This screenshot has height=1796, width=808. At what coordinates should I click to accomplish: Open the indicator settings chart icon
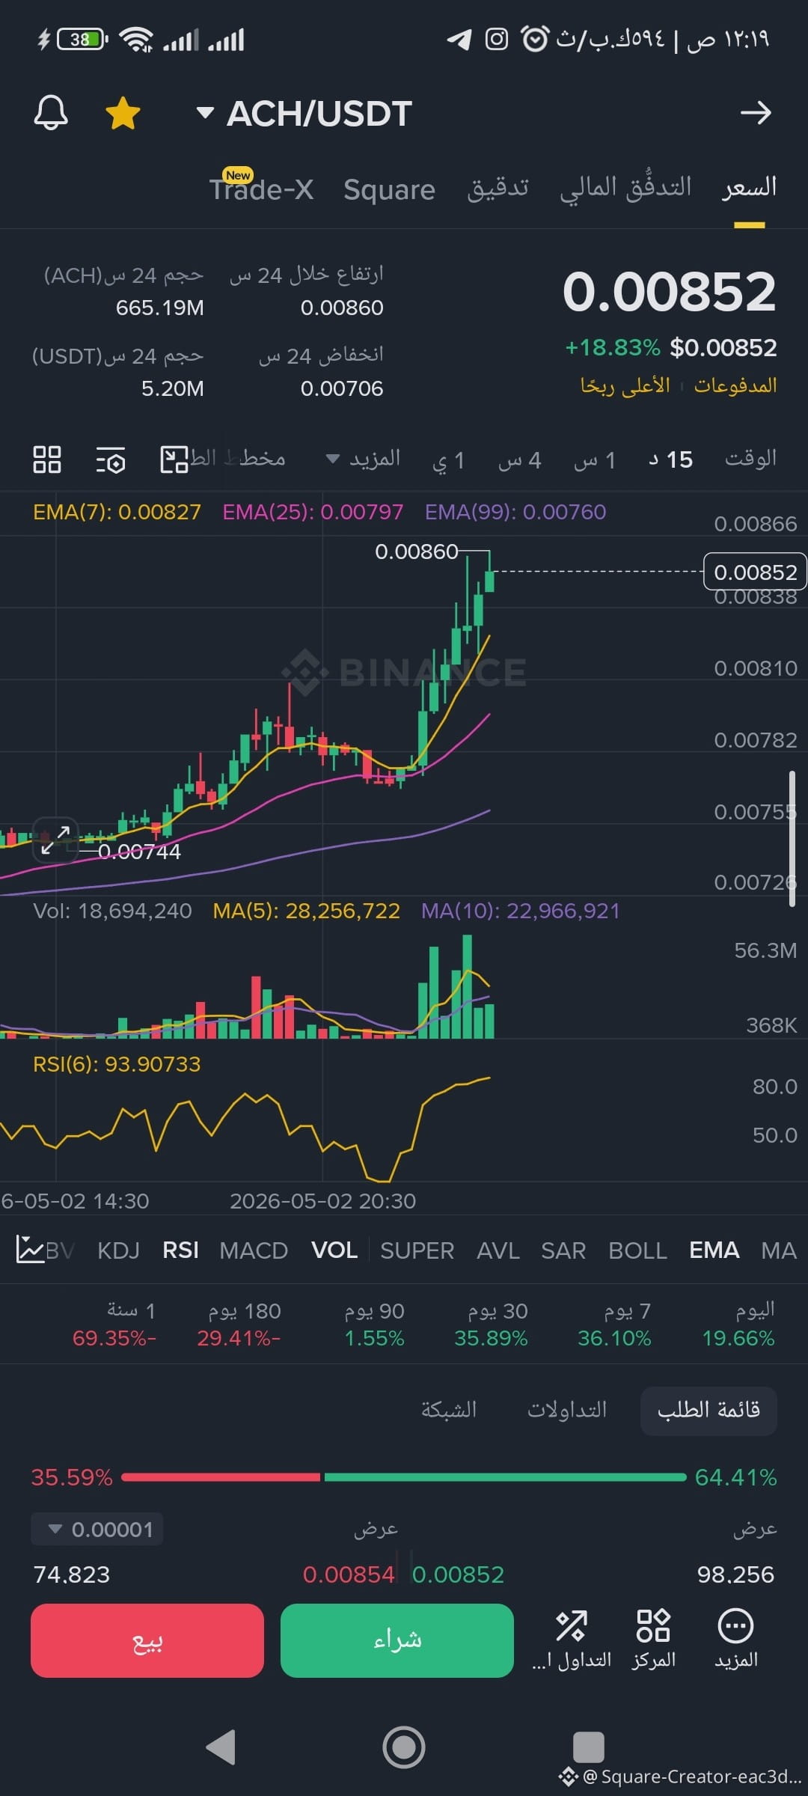click(x=30, y=1250)
